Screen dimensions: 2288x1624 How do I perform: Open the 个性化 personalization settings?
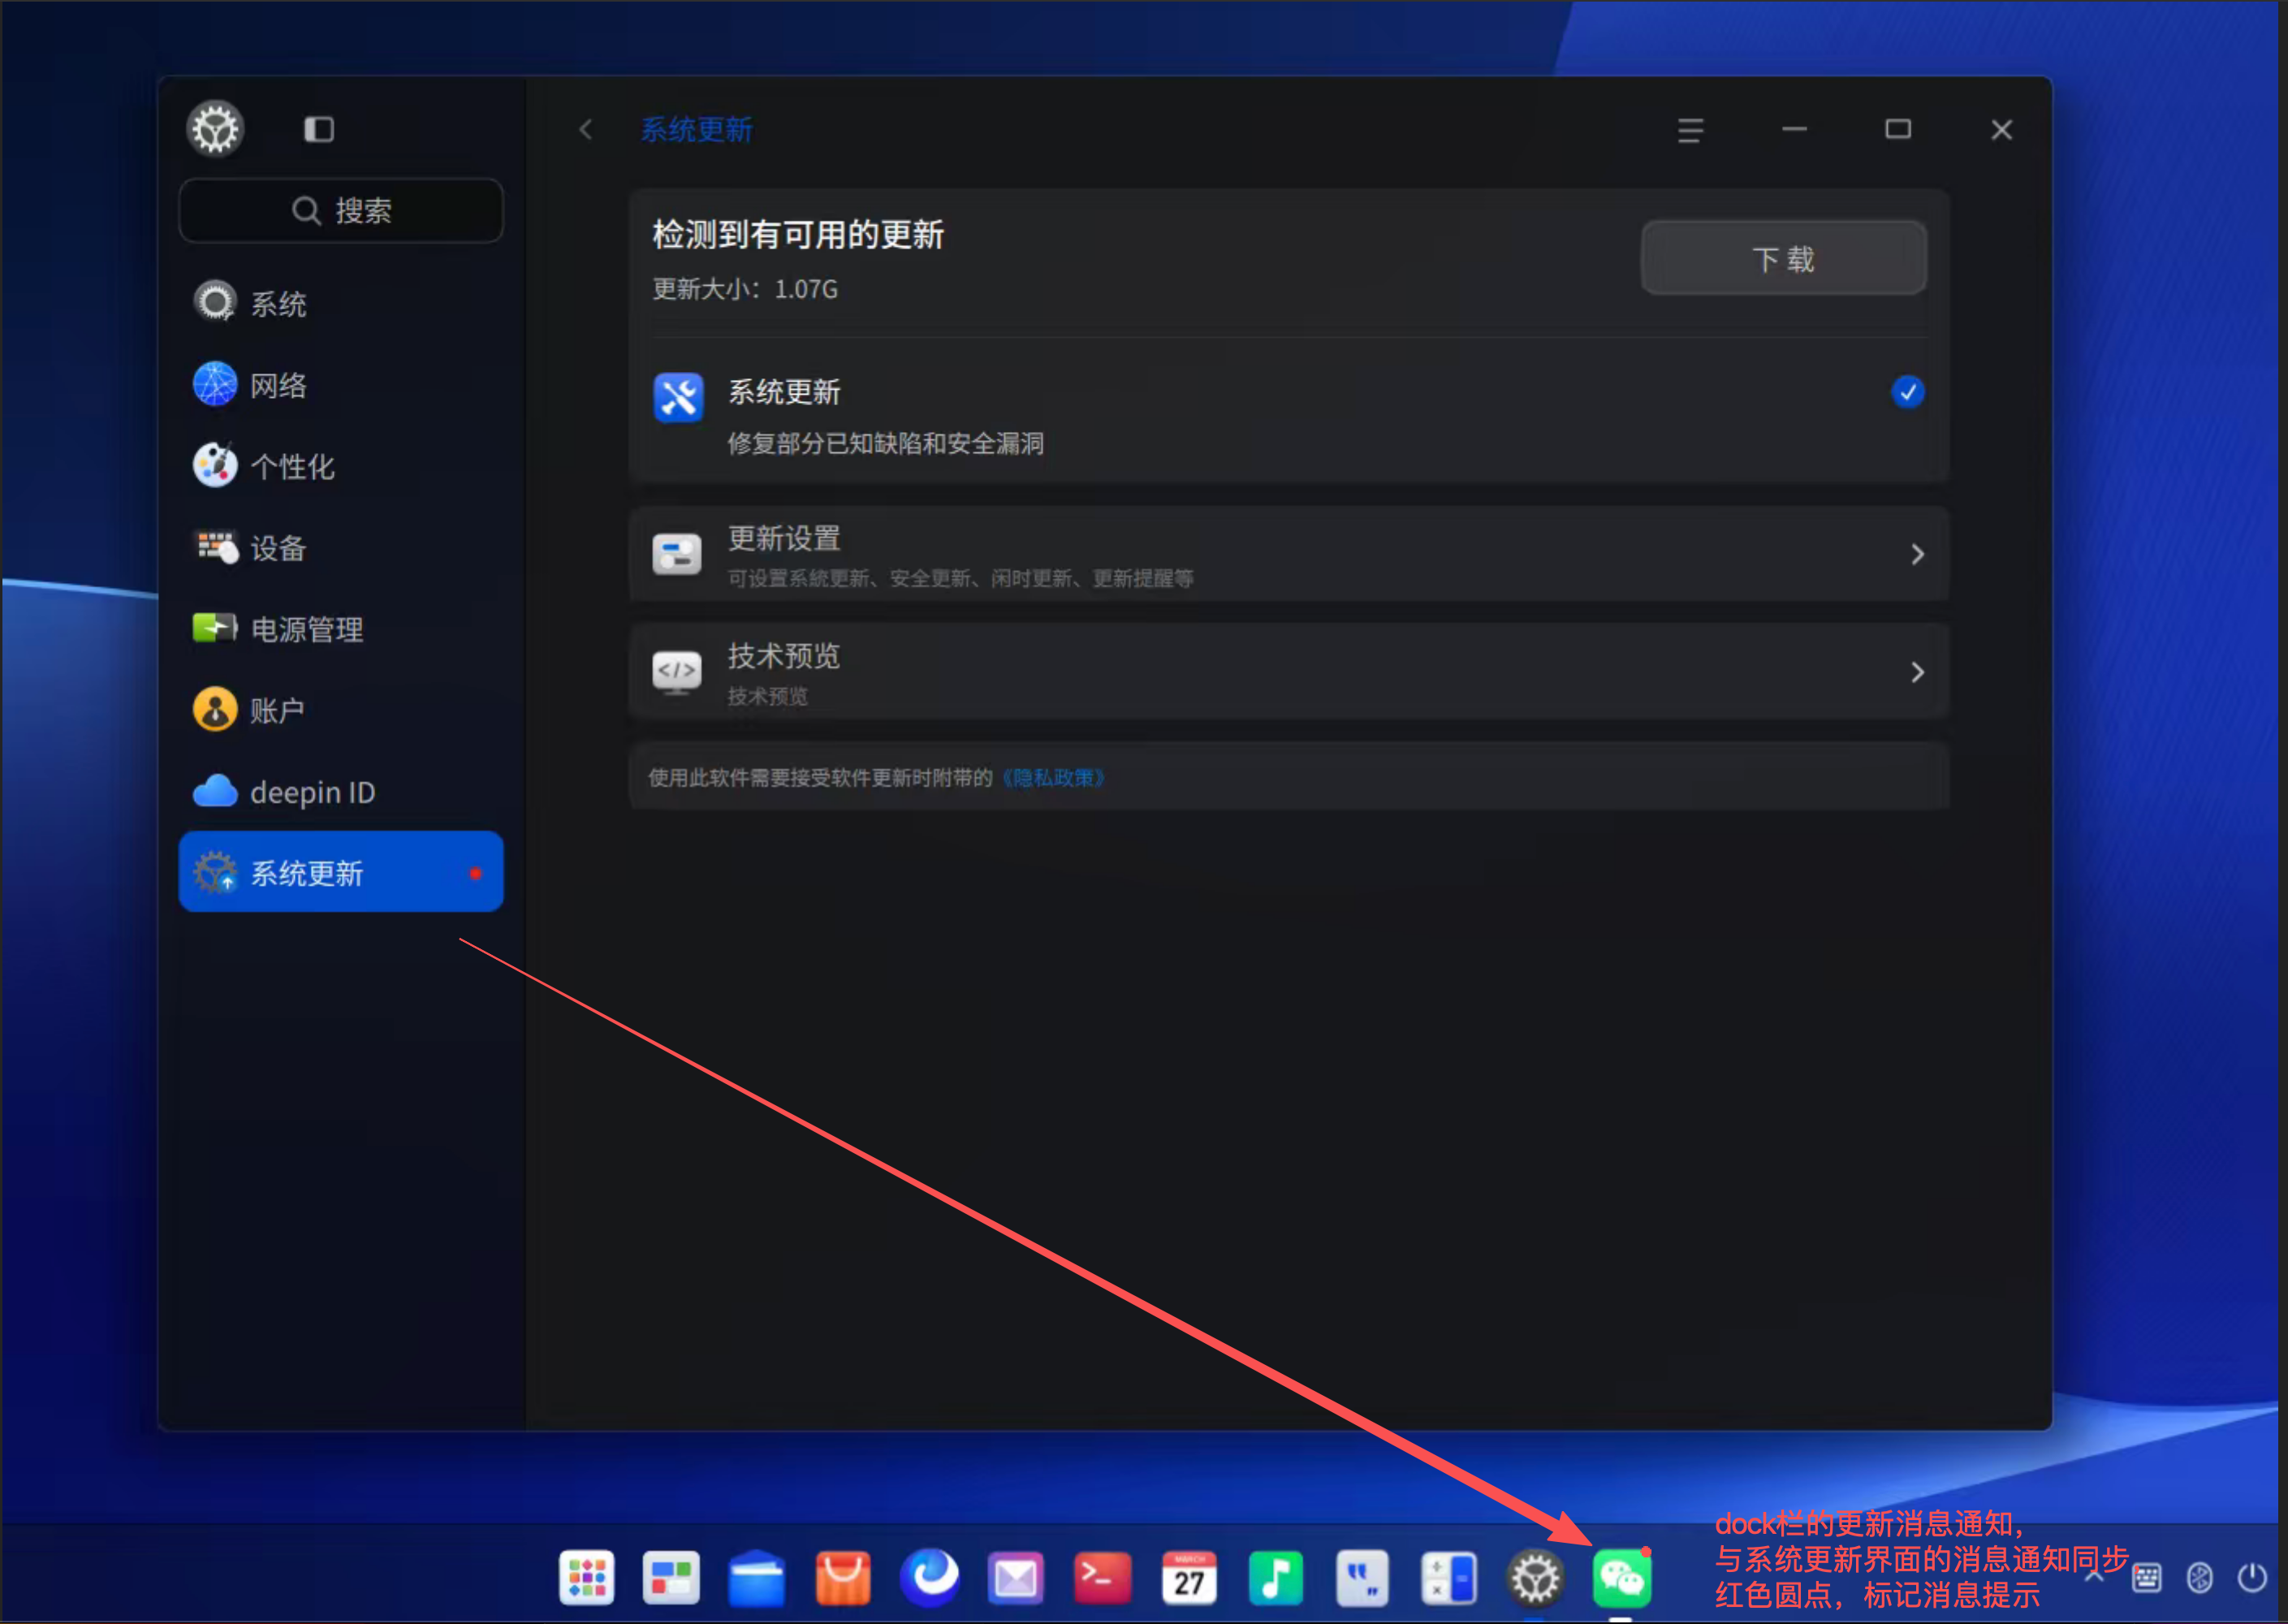point(341,466)
